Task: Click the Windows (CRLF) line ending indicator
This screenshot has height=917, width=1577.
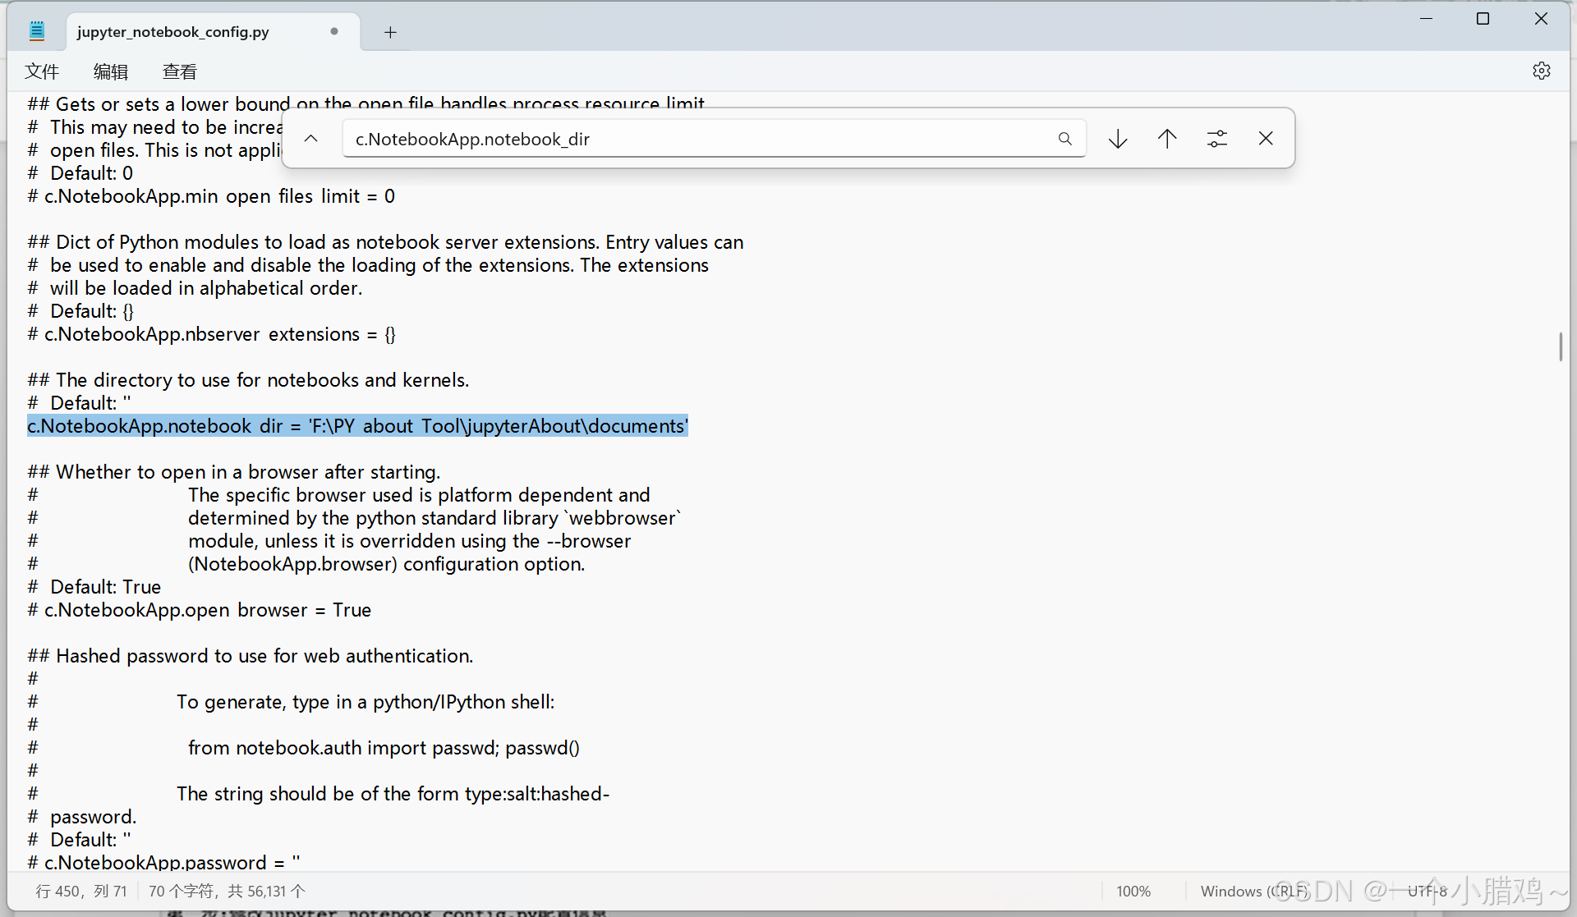Action: pos(1253,891)
